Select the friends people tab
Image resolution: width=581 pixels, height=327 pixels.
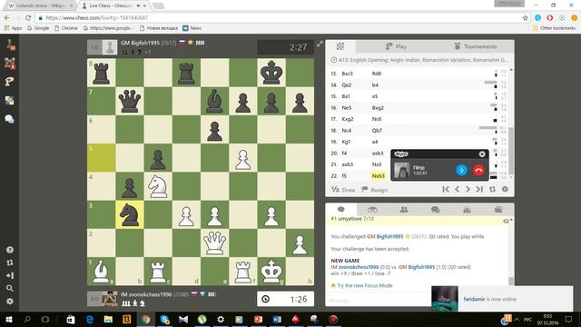pyautogui.click(x=404, y=210)
